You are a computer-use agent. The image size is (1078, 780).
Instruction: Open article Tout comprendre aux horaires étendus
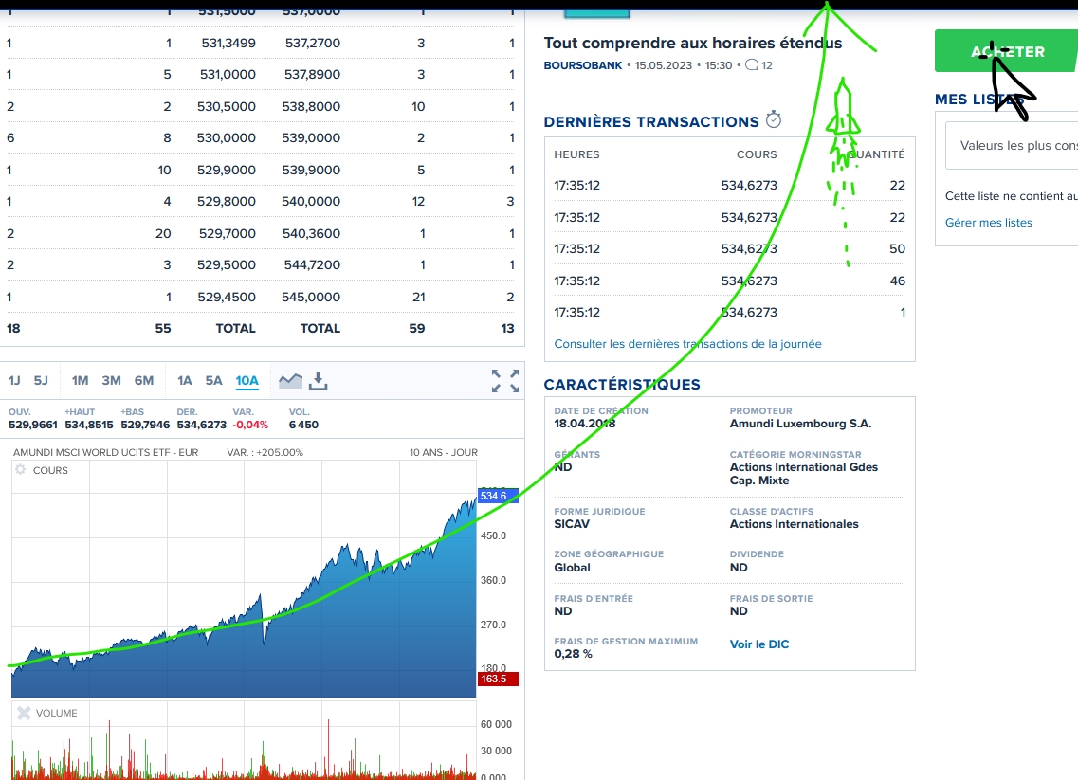pos(693,43)
